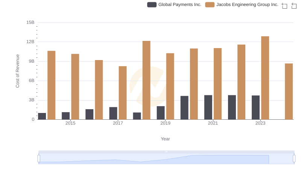Viewport: 301px width, 173px height.
Task: Grab the left range slider handle
Action: click(39, 159)
